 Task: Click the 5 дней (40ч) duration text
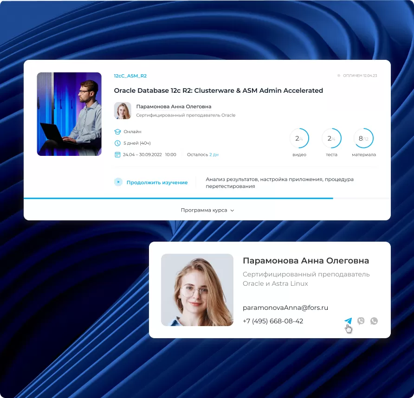coord(137,143)
